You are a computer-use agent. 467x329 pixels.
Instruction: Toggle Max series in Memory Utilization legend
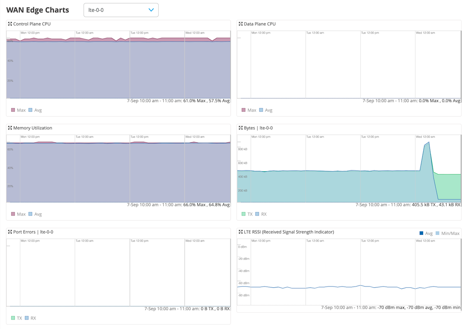tap(18, 214)
